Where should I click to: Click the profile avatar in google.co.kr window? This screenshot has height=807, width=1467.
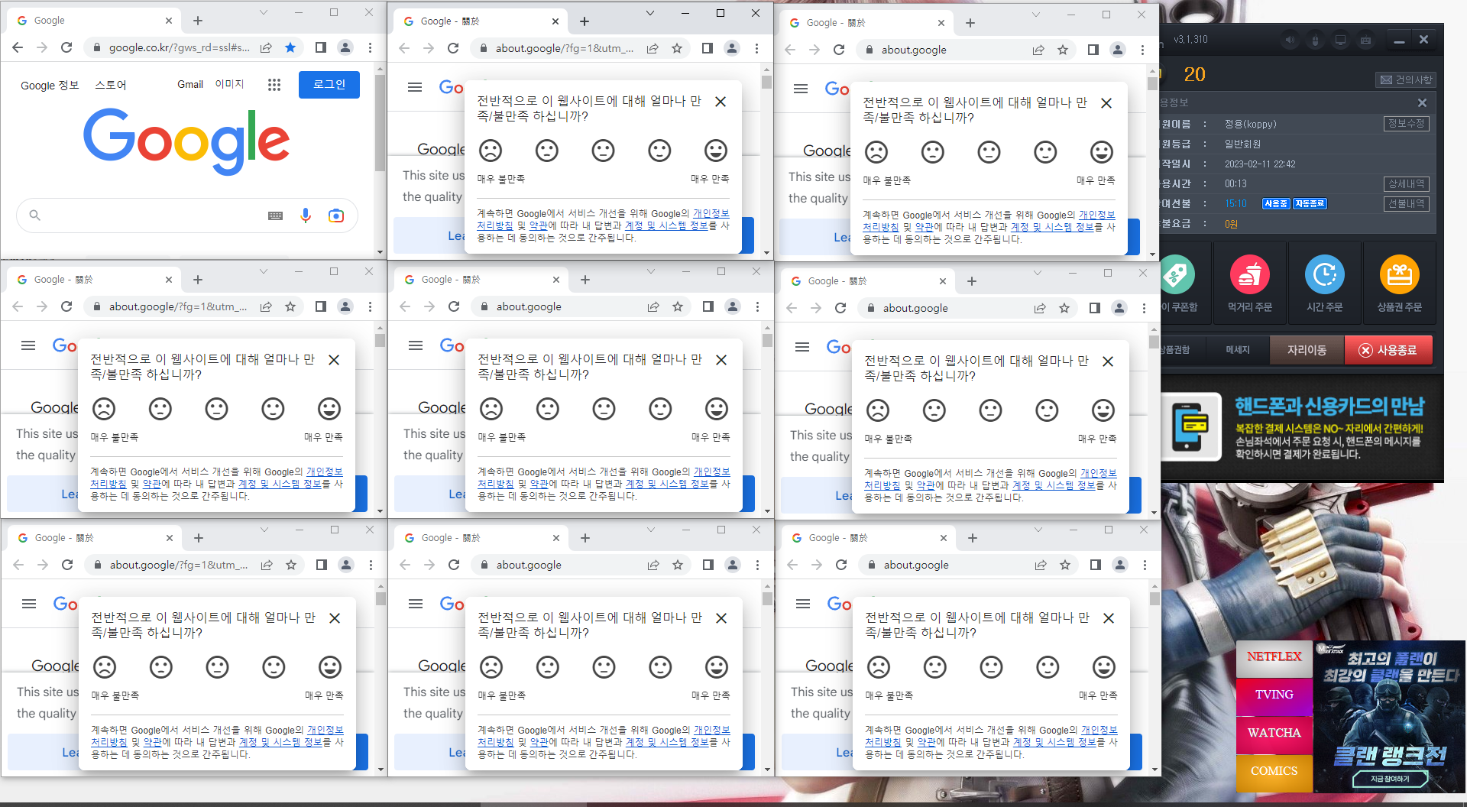click(x=345, y=47)
